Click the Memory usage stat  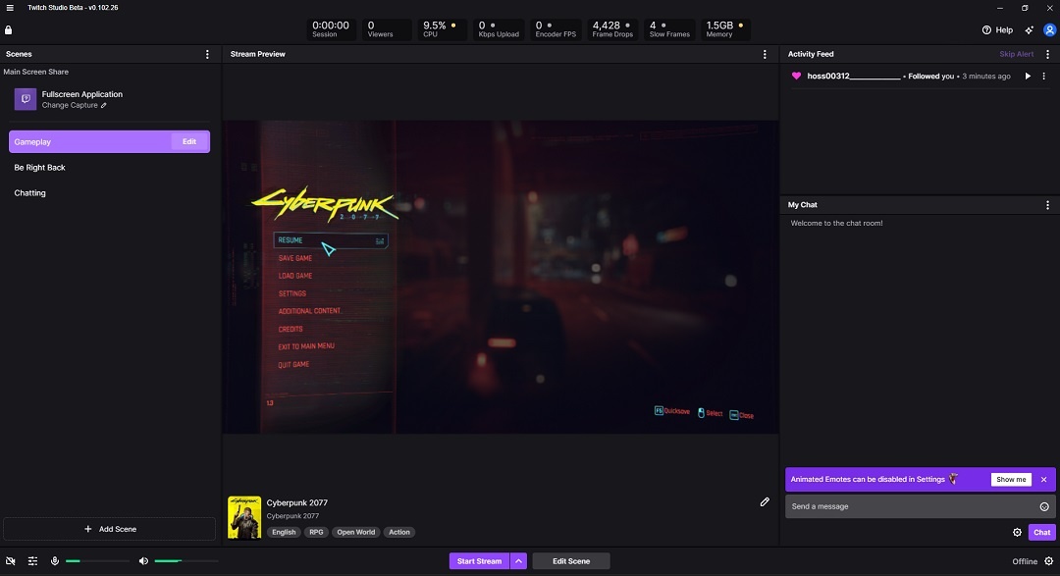click(x=725, y=29)
